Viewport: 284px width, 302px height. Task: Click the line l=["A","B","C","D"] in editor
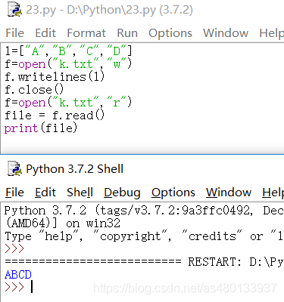(x=68, y=51)
